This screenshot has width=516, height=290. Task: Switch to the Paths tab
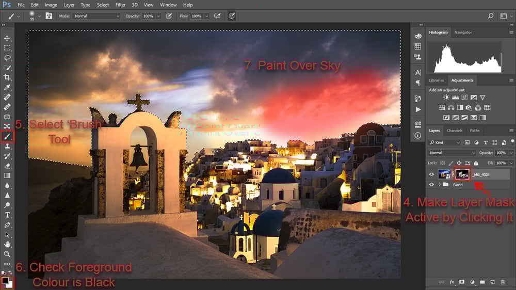pyautogui.click(x=474, y=131)
